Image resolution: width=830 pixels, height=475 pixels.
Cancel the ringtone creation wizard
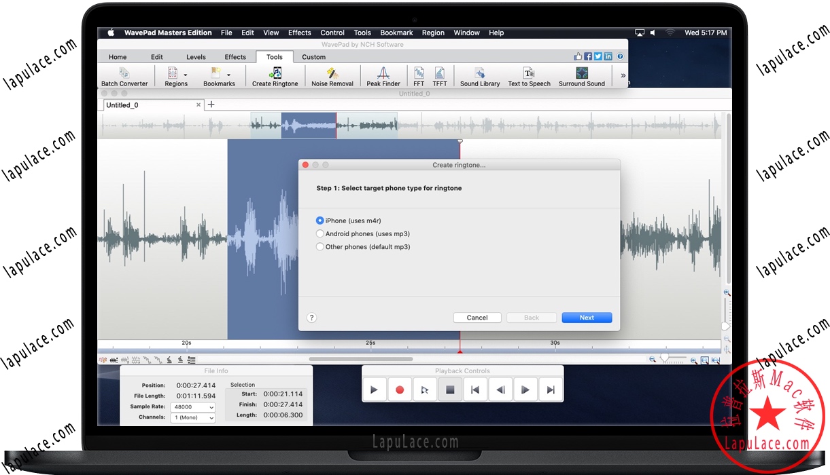(x=477, y=317)
